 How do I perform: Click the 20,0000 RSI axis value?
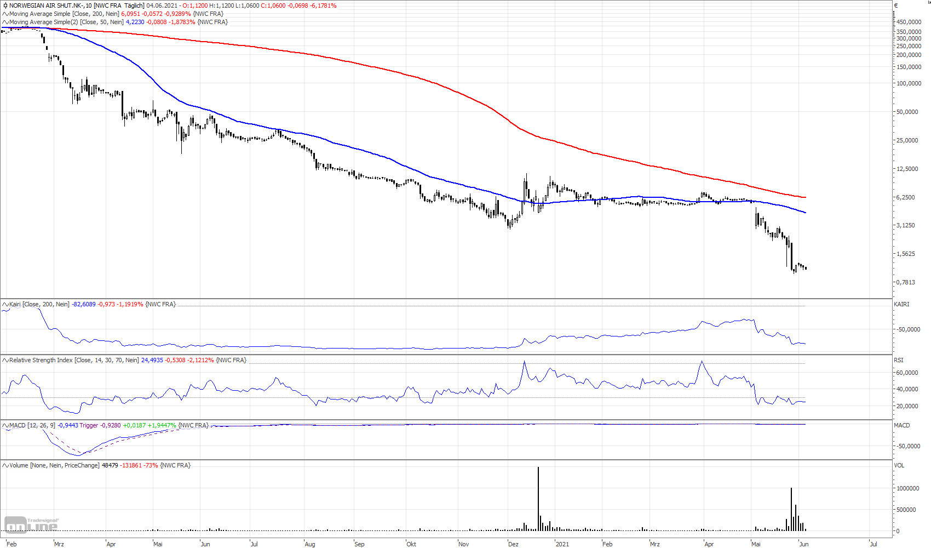907,406
